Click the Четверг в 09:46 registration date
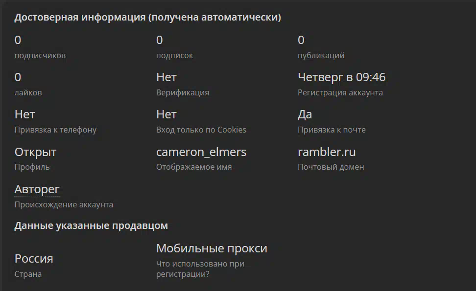Viewport: 476px width, 291px height. (341, 77)
